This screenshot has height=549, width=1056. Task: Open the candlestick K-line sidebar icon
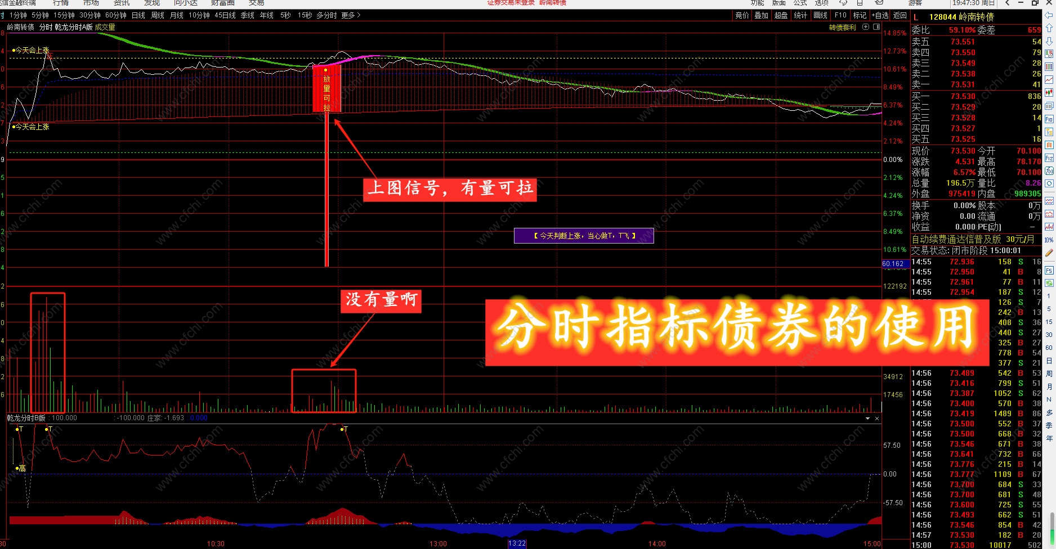click(x=1049, y=93)
